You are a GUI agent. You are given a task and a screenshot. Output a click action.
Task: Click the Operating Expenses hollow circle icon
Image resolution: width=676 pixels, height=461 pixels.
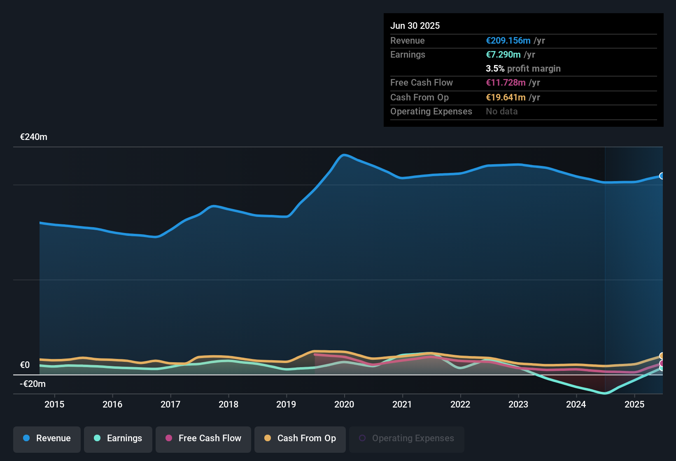click(x=363, y=438)
